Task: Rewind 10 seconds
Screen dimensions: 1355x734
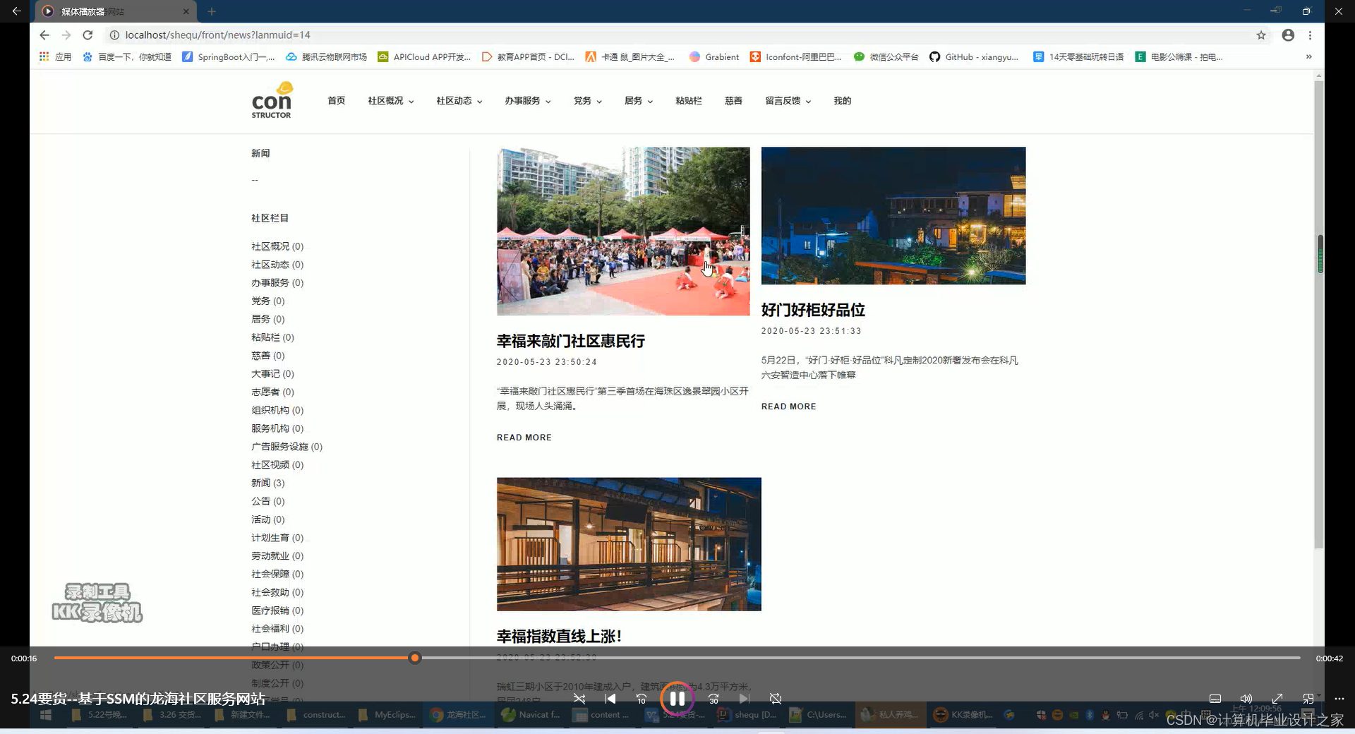Action: (x=642, y=699)
